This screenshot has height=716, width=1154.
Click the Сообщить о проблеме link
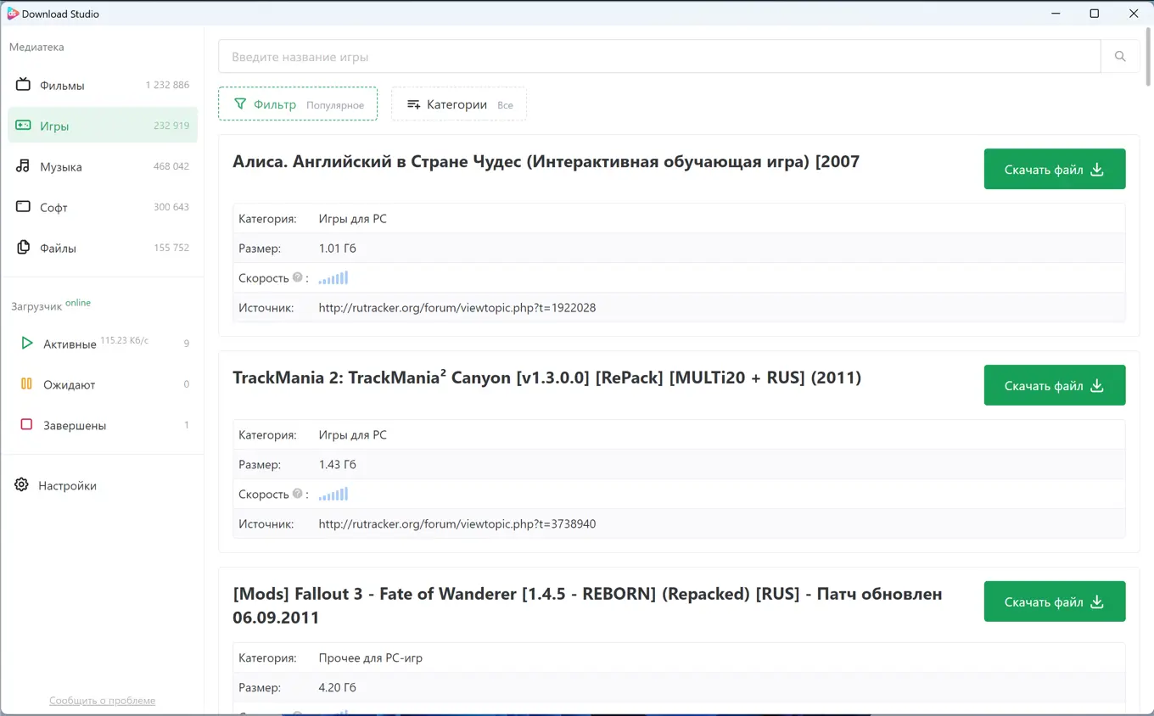click(x=102, y=701)
